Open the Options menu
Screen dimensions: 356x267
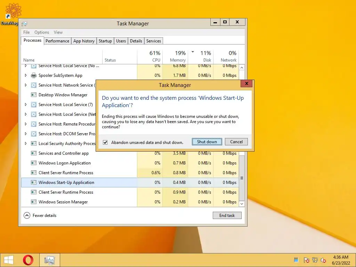[42, 32]
